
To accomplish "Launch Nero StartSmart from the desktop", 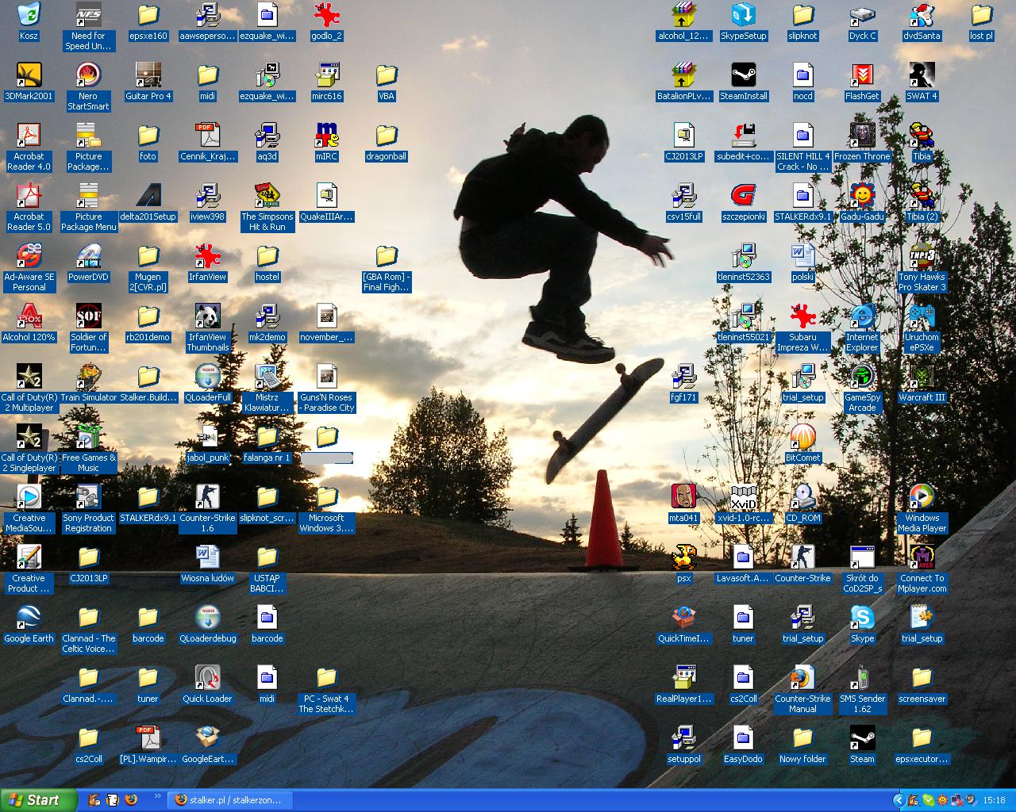I will pos(88,75).
